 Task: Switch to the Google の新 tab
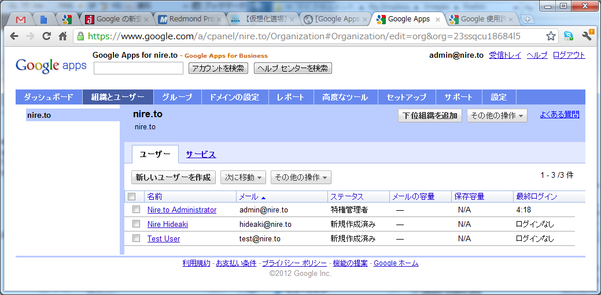point(117,19)
